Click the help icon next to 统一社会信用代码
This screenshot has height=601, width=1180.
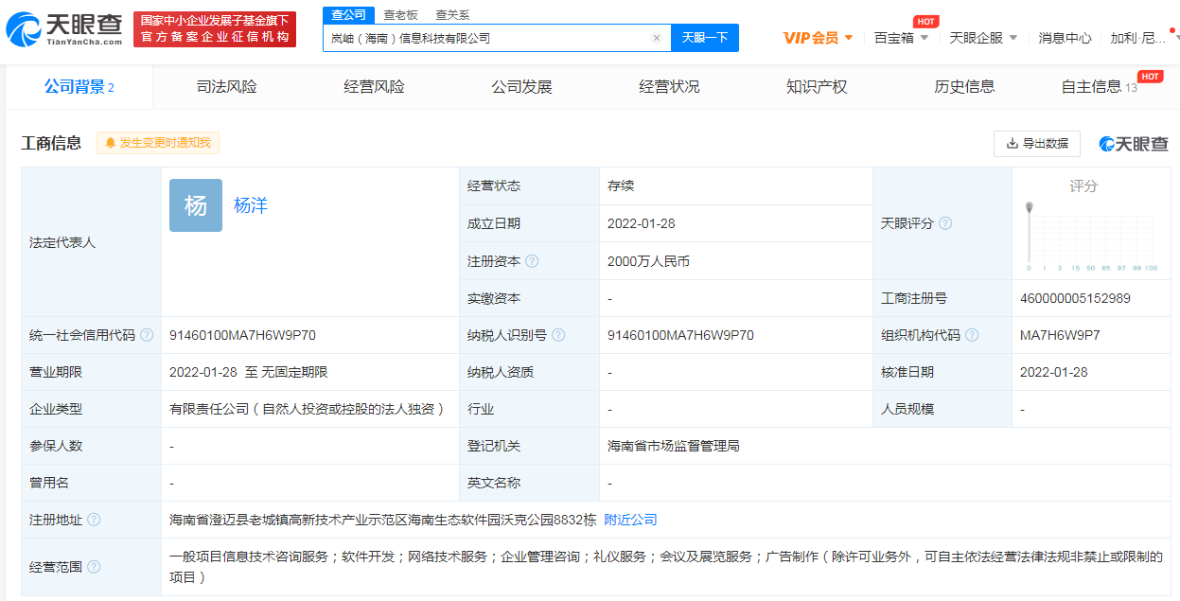coord(147,335)
